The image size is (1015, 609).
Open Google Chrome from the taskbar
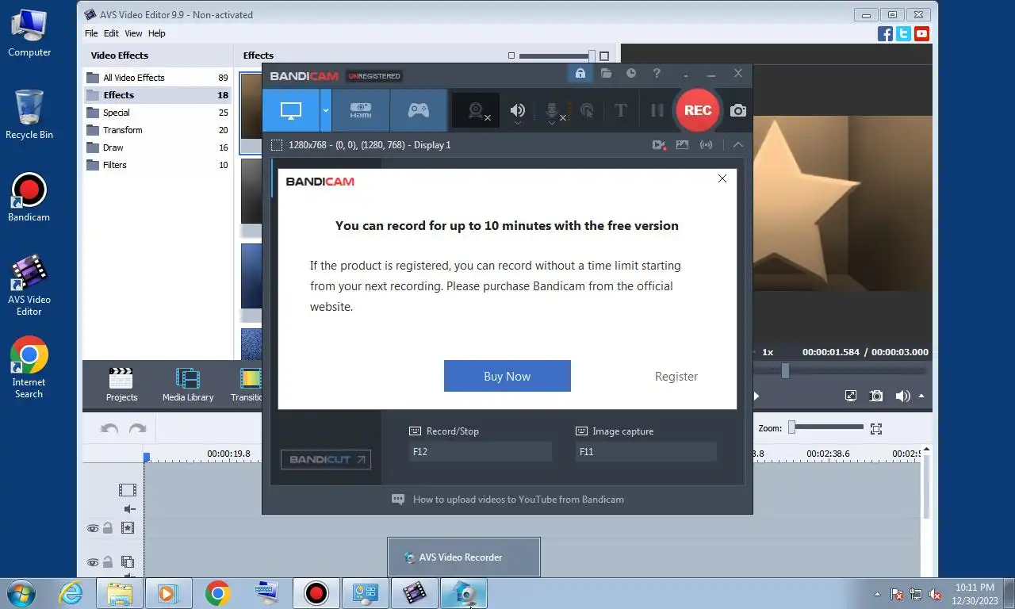pyautogui.click(x=217, y=593)
